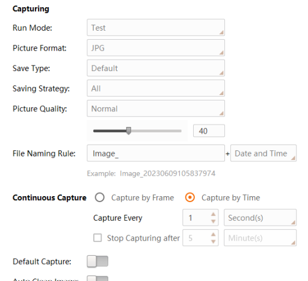Click the Continuous Capture heading
This screenshot has height=281, width=308.
pos(49,197)
